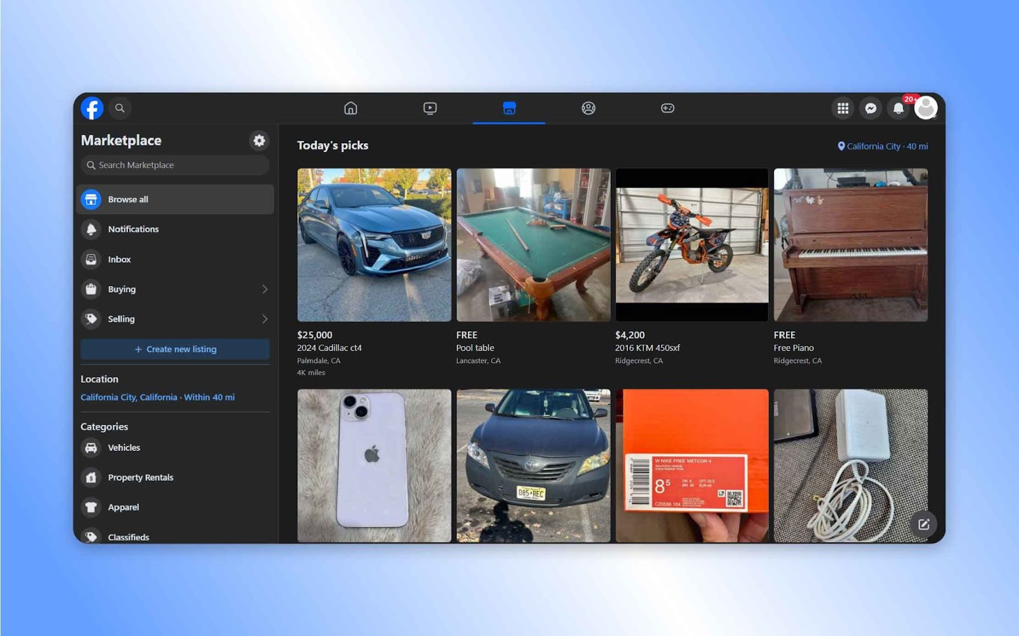Click the sidebar Notifications bell icon

91,229
